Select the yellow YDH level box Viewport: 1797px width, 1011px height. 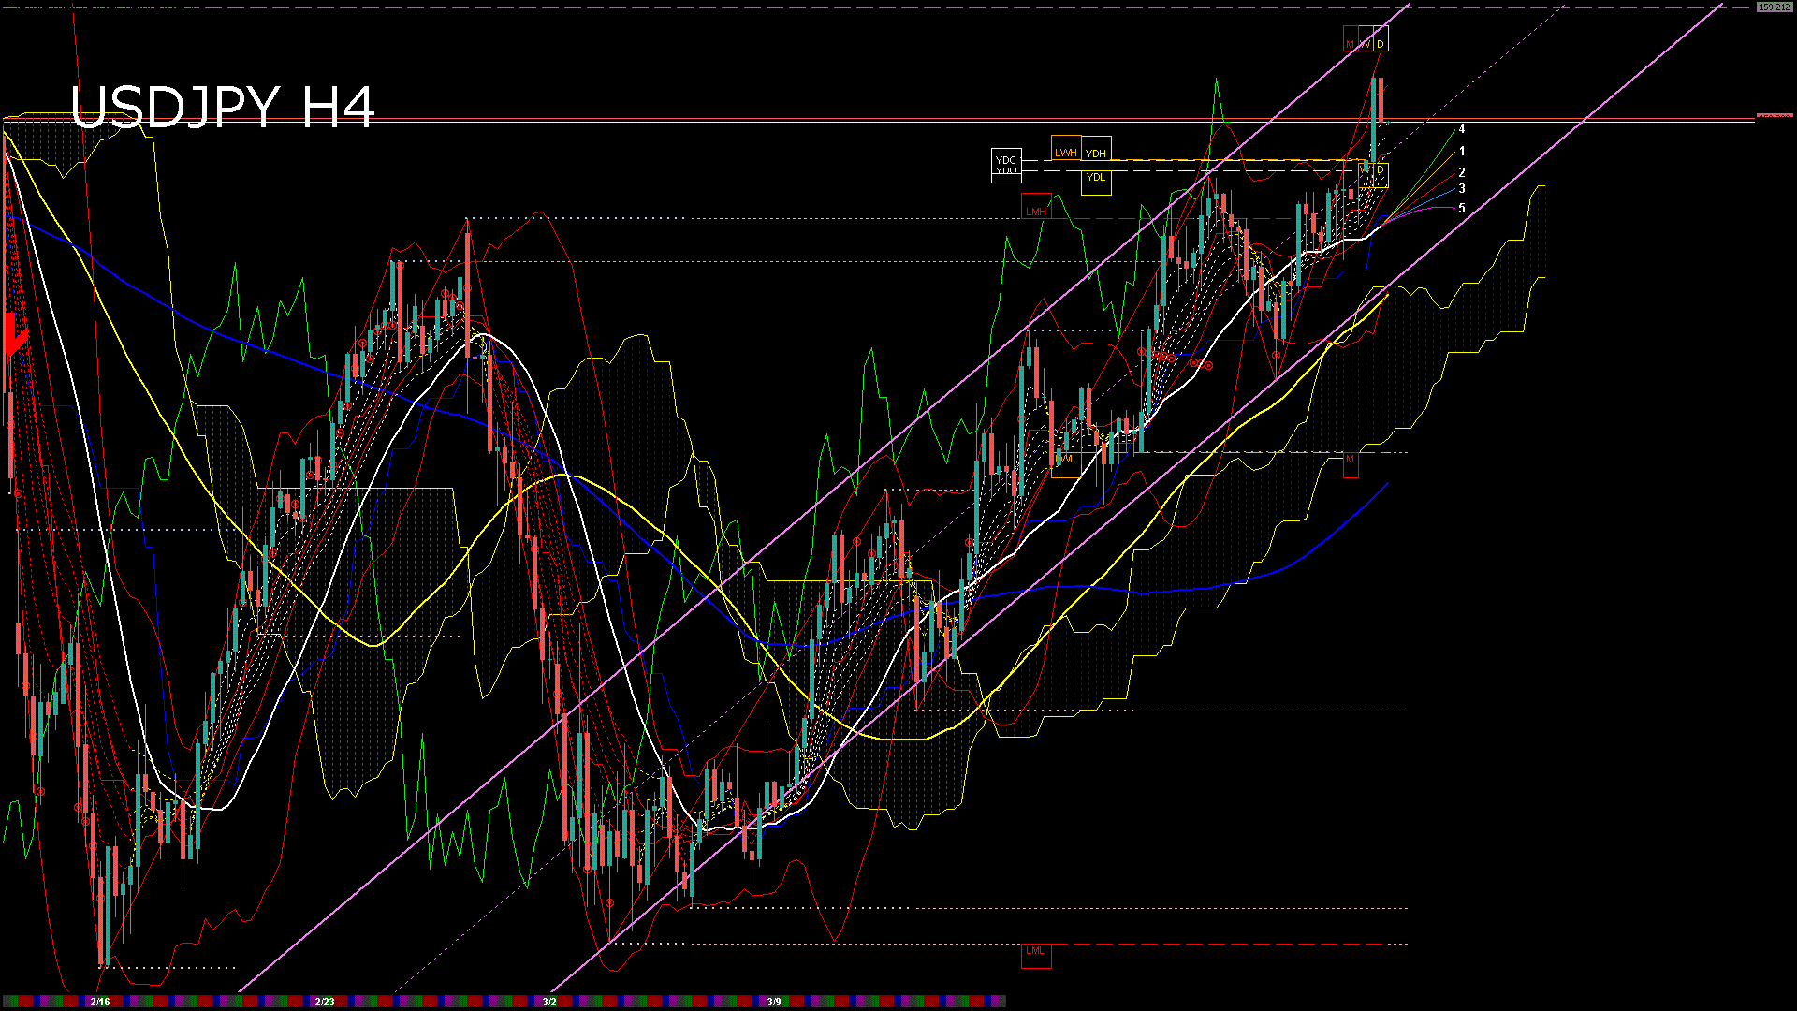1096,153
